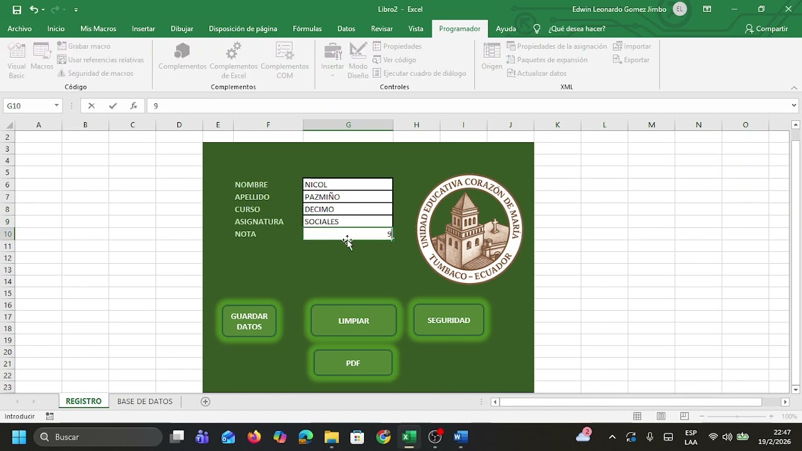Start Grabar macro recording

(x=83, y=46)
